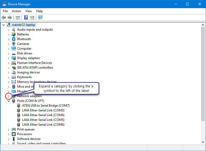
Task: Open the View menu
Action: [28, 11]
